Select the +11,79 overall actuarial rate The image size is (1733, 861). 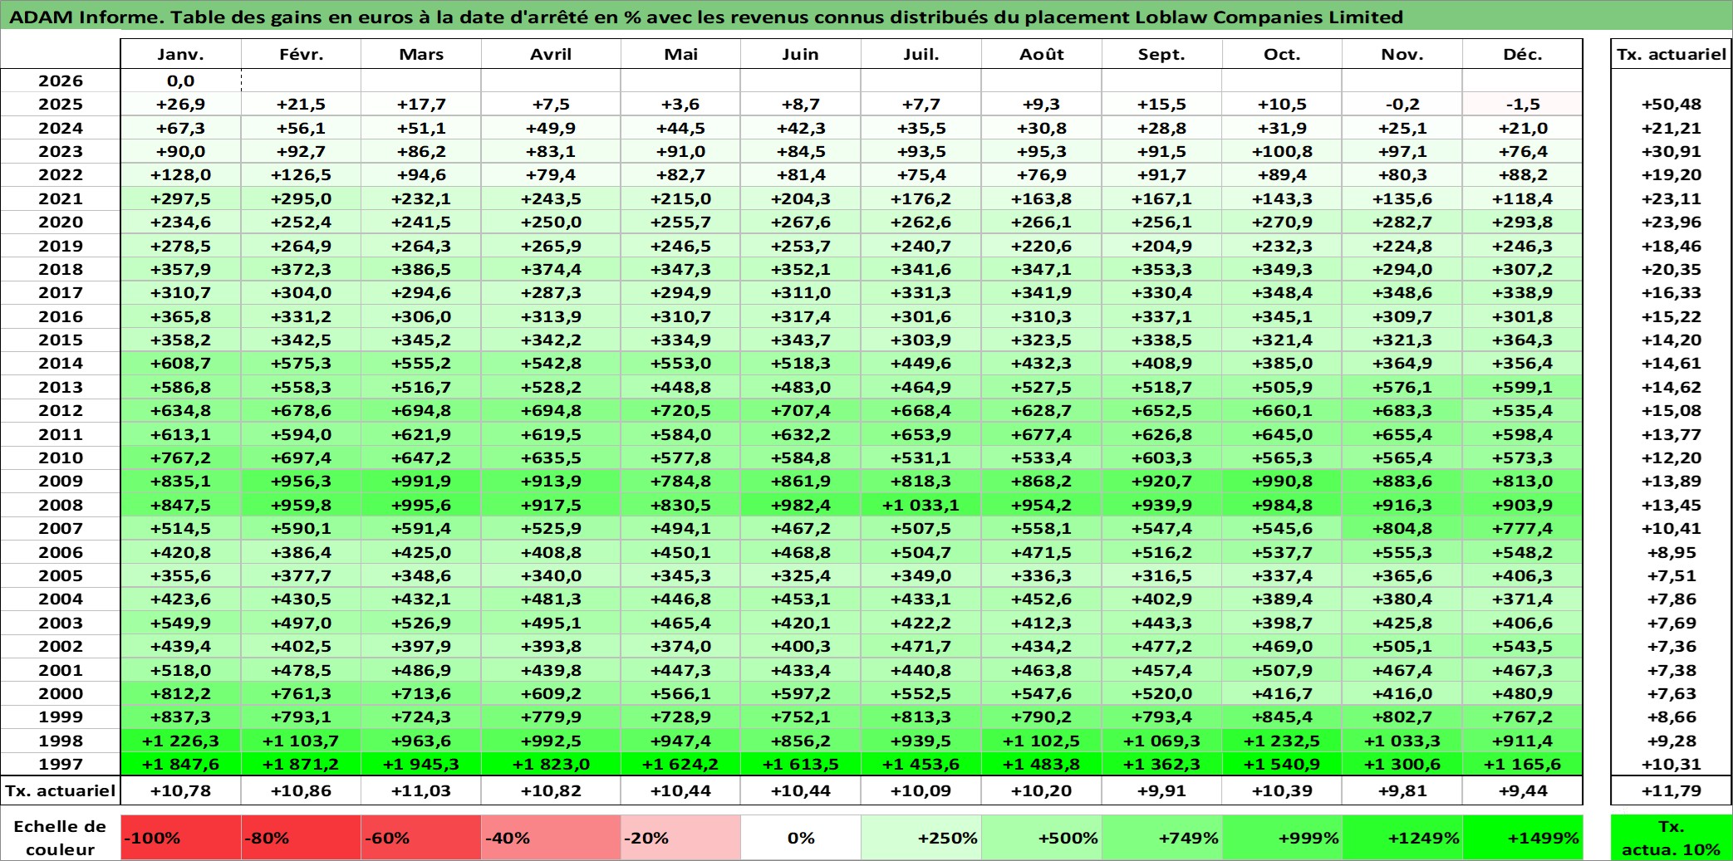coord(1672,790)
